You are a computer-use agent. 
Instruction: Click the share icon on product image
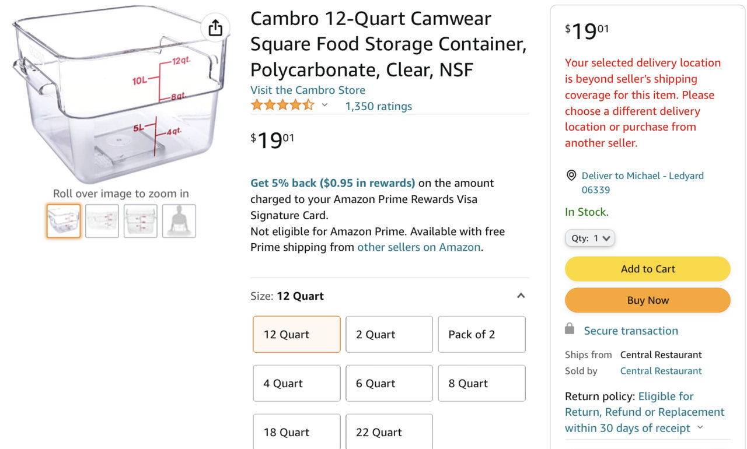(215, 27)
